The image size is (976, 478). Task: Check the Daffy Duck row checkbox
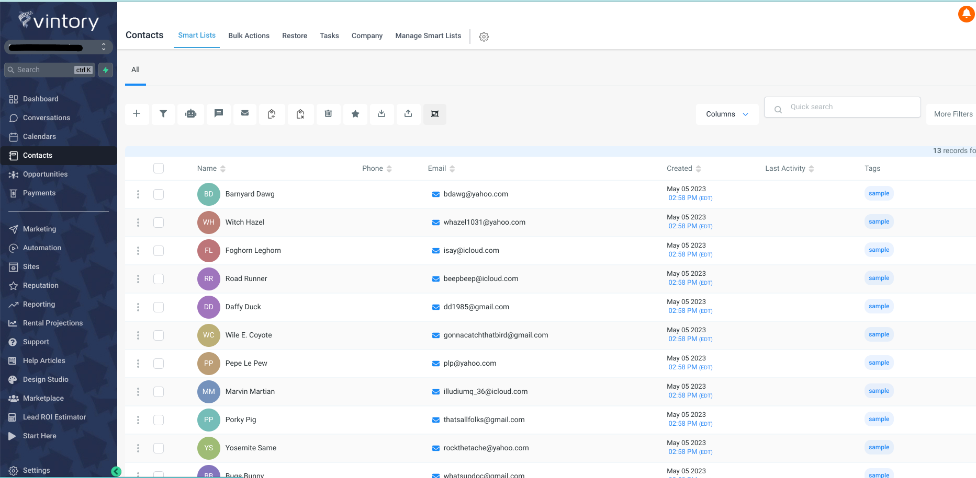[x=159, y=307]
